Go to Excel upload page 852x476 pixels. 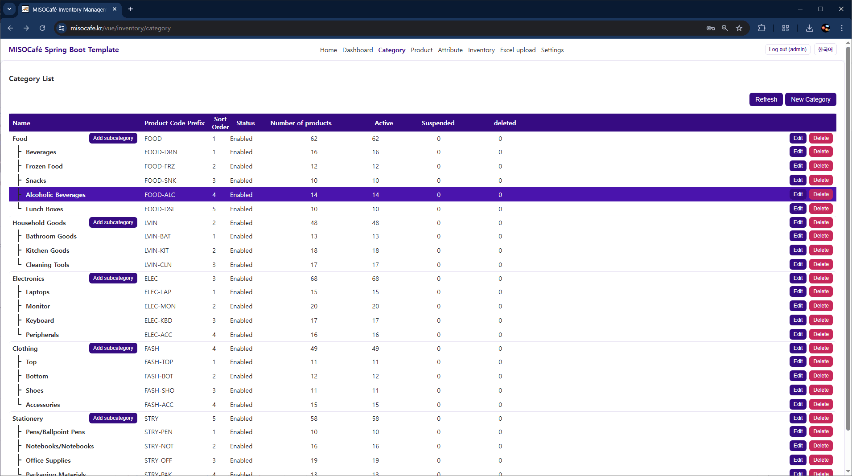518,50
